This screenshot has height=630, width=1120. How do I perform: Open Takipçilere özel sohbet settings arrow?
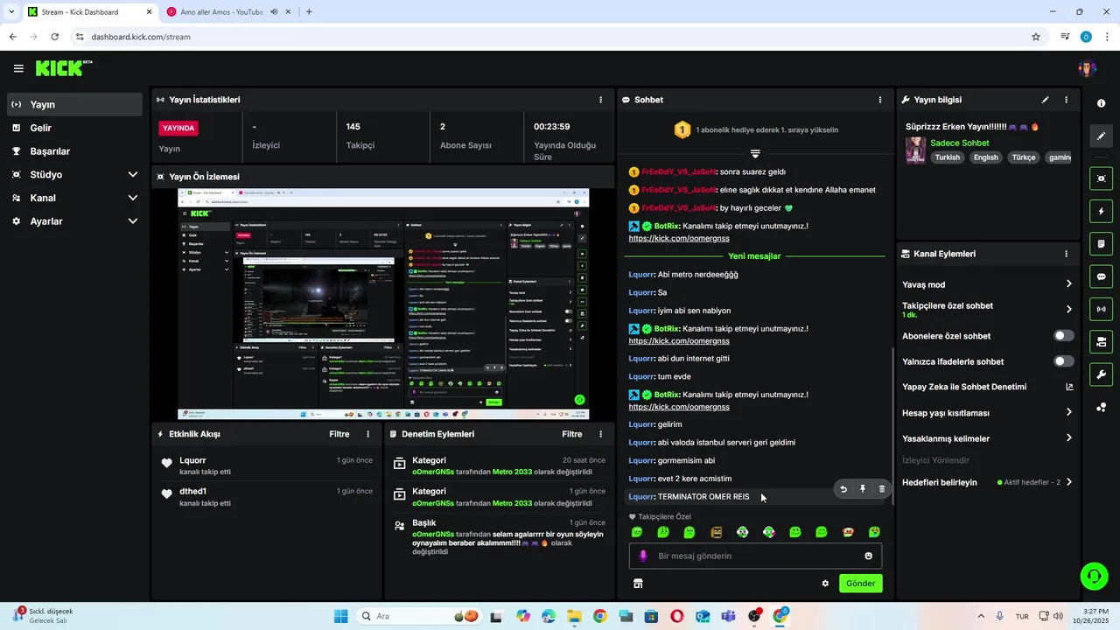pos(1068,309)
